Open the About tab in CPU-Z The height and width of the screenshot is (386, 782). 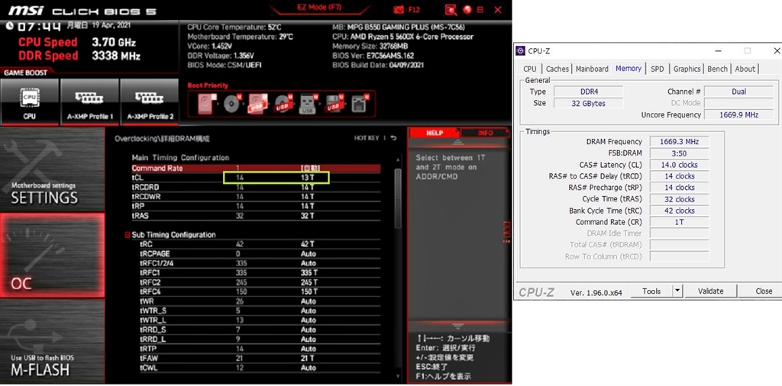745,69
